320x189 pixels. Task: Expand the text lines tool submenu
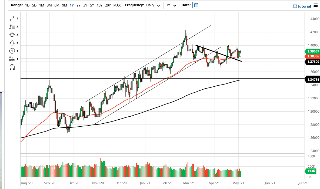[x=18, y=27]
